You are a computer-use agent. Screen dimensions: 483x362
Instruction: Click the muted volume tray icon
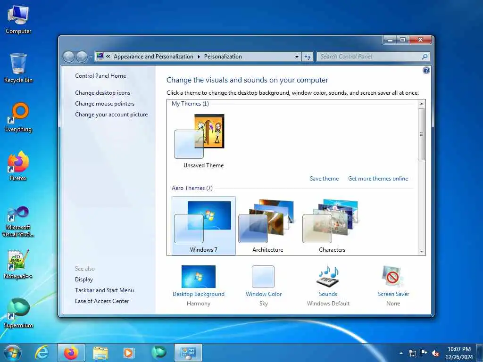pyautogui.click(x=435, y=353)
